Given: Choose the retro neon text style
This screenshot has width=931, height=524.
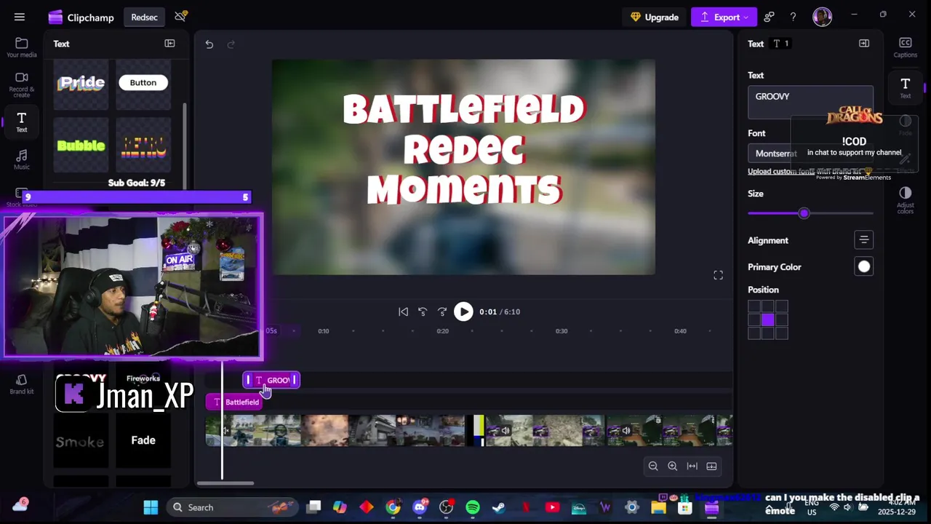Looking at the screenshot, I should [x=143, y=146].
